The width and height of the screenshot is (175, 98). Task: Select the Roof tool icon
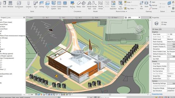pos(36,3)
